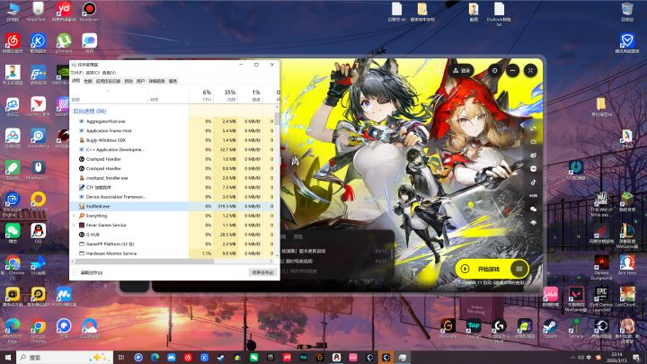Image resolution: width=647 pixels, height=364 pixels.
Task: Select the Endfield.exe process row
Action: tap(173, 206)
